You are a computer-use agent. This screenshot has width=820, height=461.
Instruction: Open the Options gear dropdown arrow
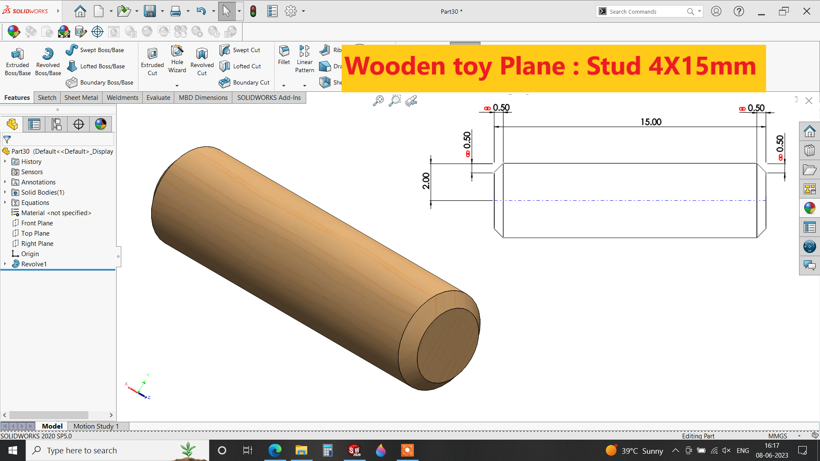(303, 11)
